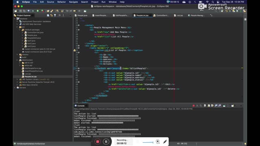Expand JAX-WS Web Services node

[17, 24]
